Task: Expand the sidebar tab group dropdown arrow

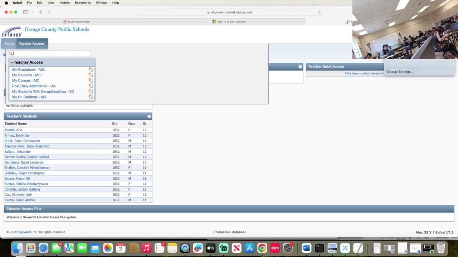Action: pyautogui.click(x=33, y=12)
